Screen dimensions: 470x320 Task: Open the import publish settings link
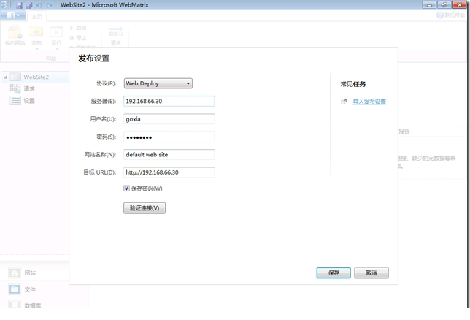(x=369, y=102)
